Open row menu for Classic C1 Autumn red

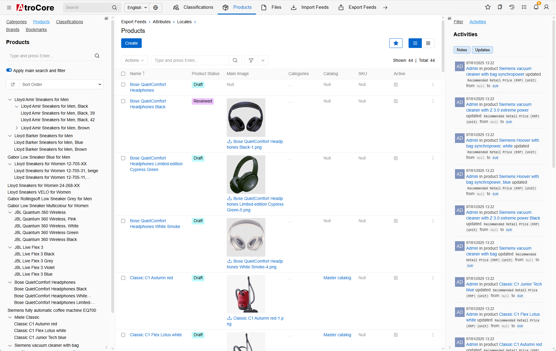click(x=433, y=278)
